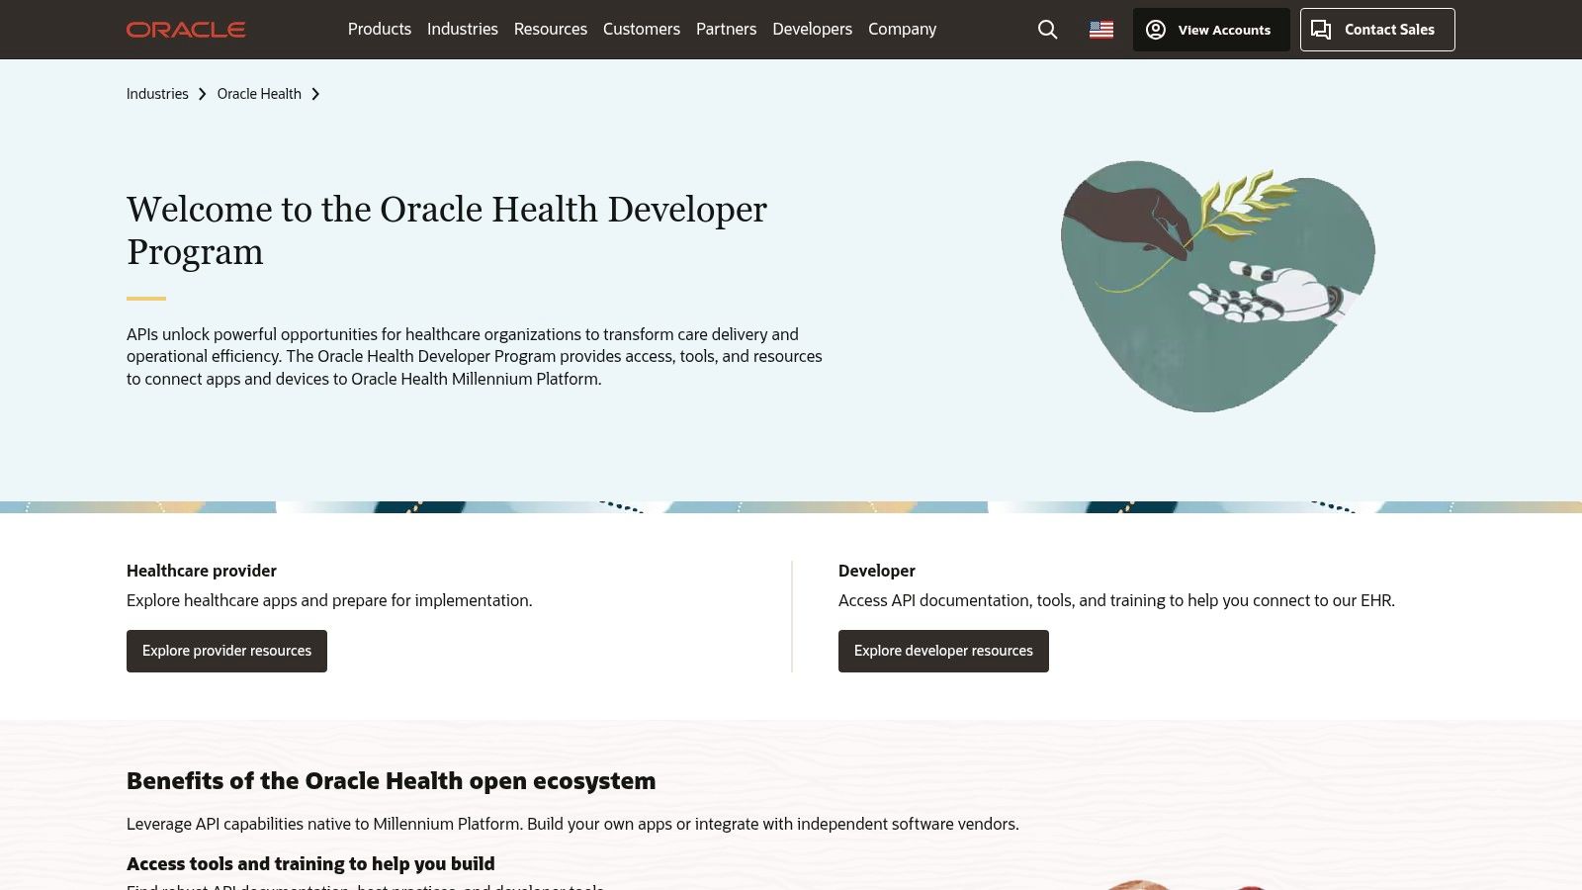
Task: Open the Developers menu
Action: pos(812,30)
